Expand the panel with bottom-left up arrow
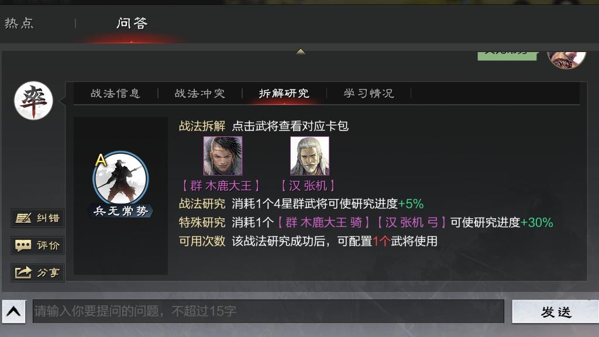Viewport: 599px width, 337px height. [14, 311]
